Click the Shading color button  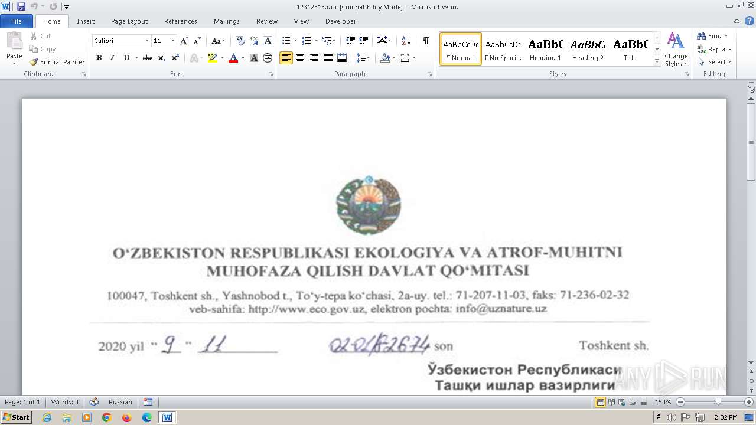pos(385,58)
